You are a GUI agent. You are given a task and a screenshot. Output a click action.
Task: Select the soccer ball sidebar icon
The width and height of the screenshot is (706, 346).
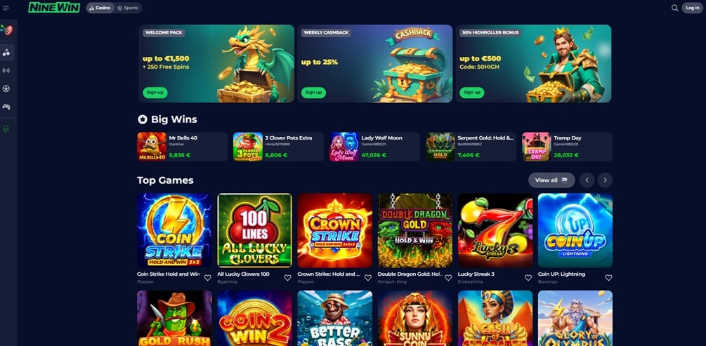(x=6, y=88)
